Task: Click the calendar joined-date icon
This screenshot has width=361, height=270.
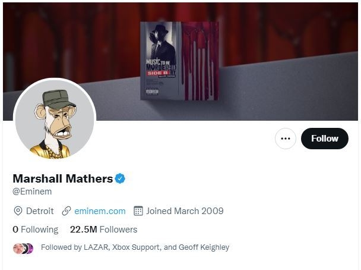Action: click(x=138, y=211)
